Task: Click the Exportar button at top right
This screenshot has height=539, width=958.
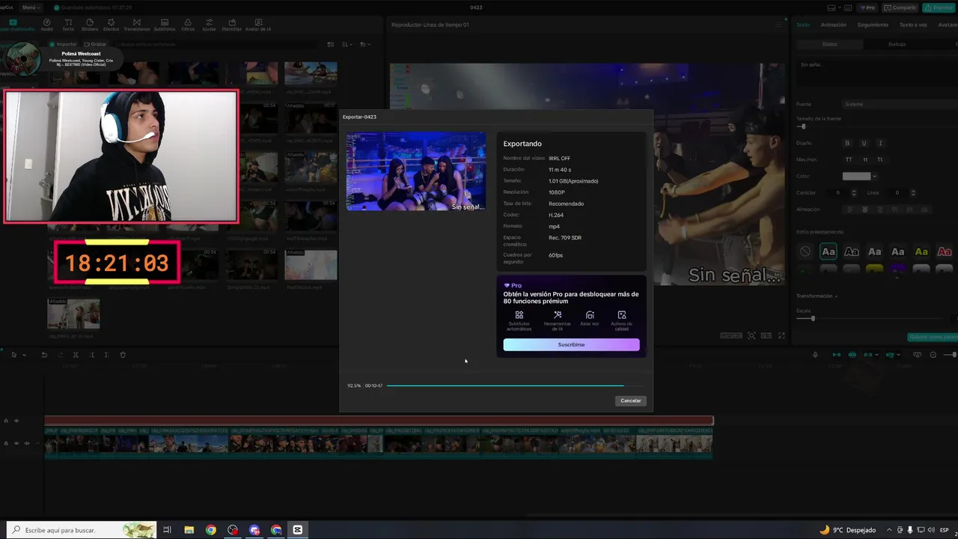Action: (938, 7)
